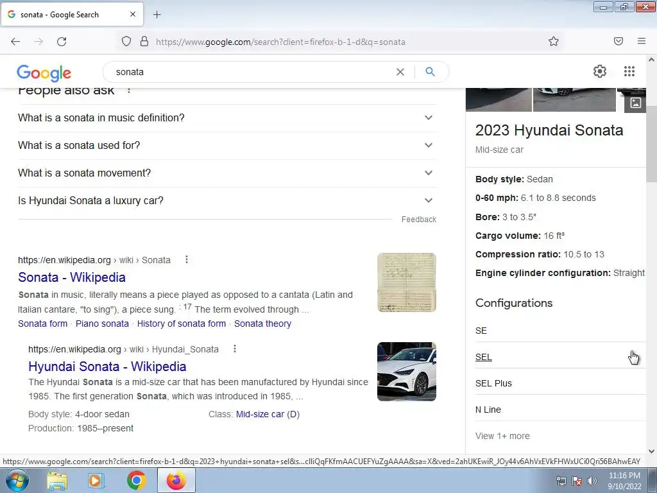The width and height of the screenshot is (657, 493).
Task: Click the 0-60 mph label
Action: point(497,198)
